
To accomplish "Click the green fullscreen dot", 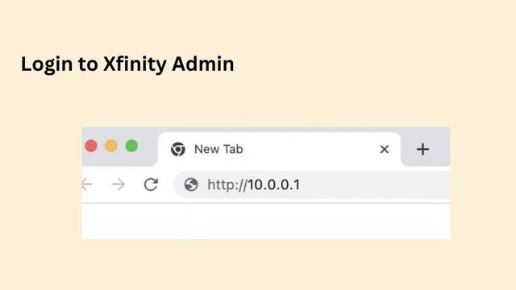I will tap(131, 146).
